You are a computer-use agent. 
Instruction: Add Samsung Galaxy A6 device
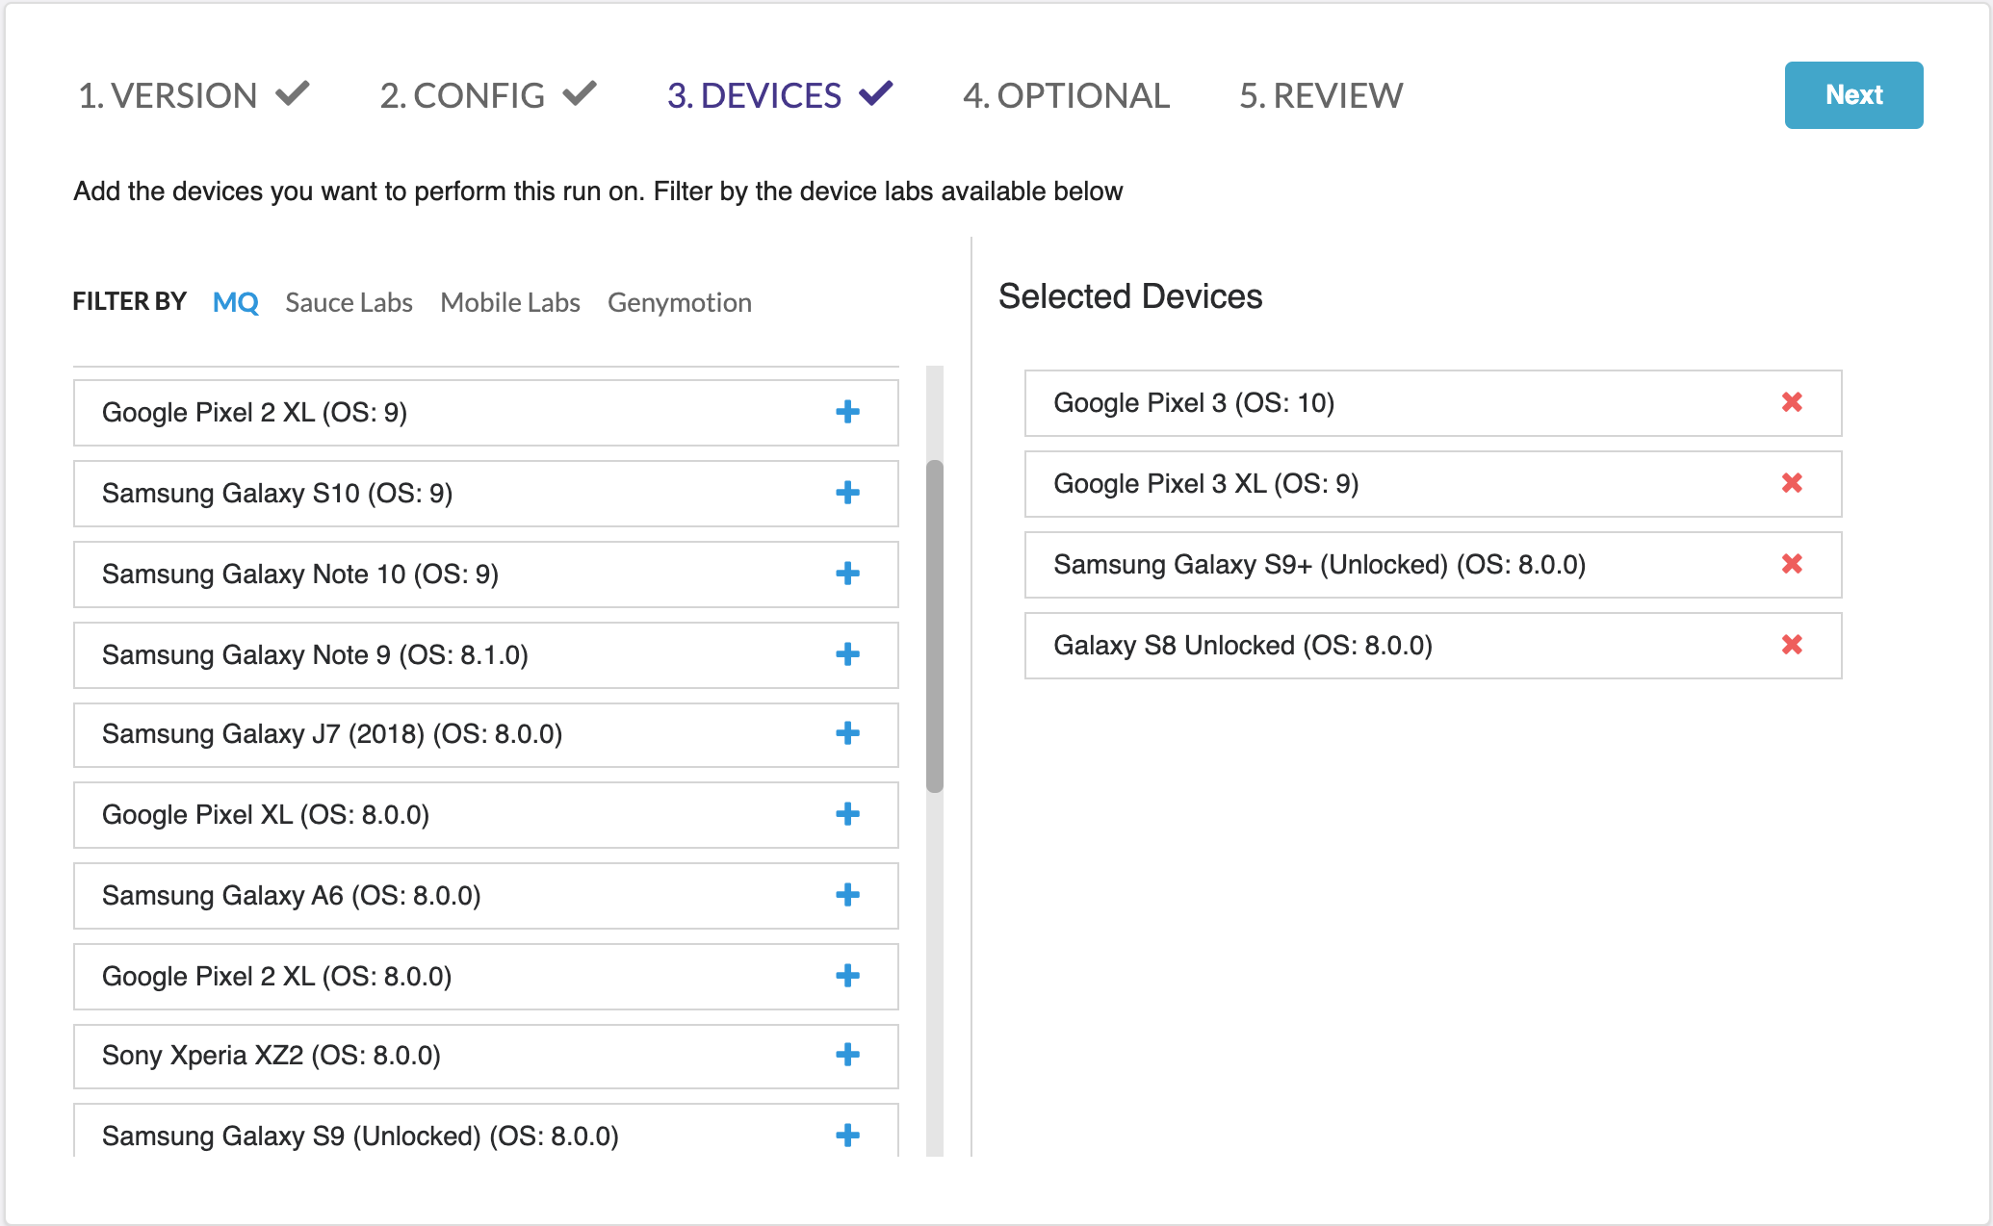point(847,895)
